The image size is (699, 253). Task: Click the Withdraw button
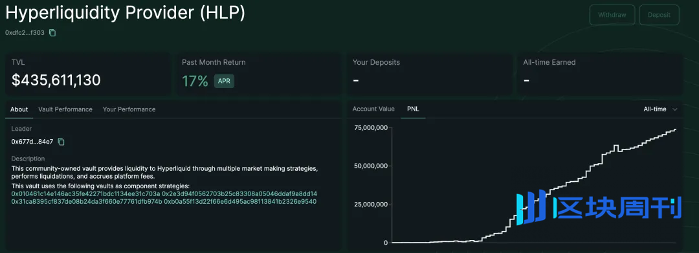612,15
